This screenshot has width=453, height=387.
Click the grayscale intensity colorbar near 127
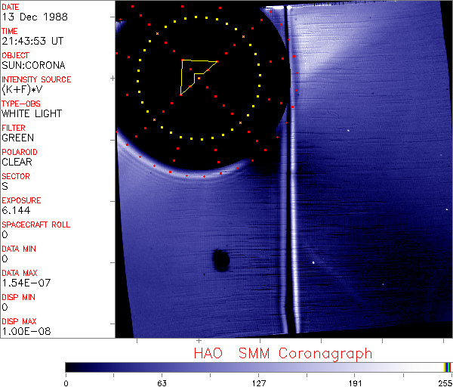tap(258, 367)
